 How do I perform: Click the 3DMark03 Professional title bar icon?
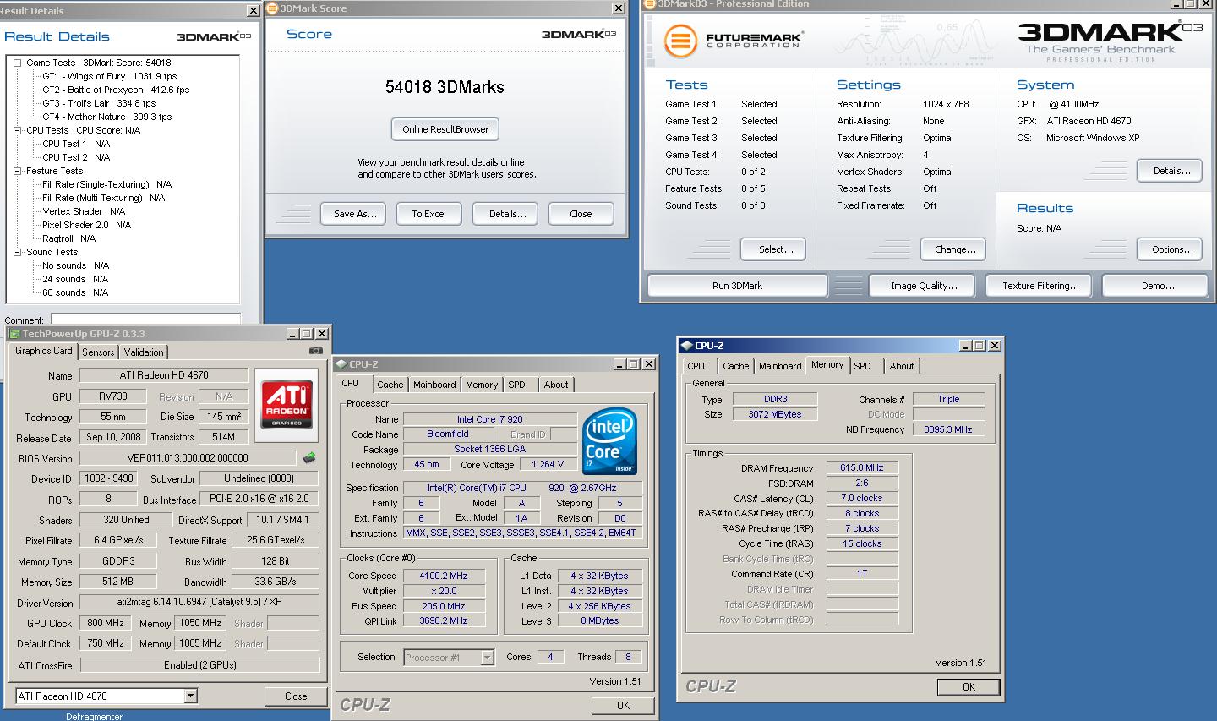pos(650,4)
